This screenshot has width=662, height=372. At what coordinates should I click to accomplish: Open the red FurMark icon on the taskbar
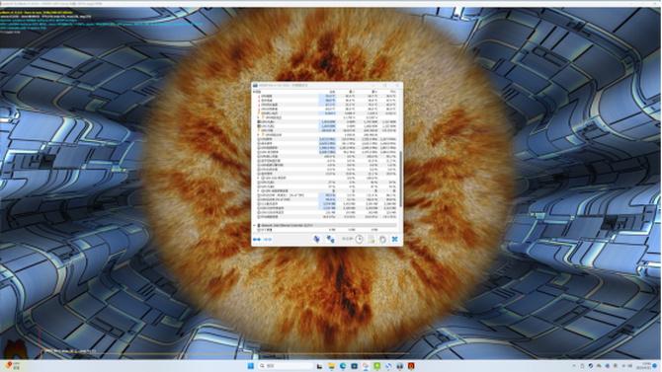pos(411,366)
